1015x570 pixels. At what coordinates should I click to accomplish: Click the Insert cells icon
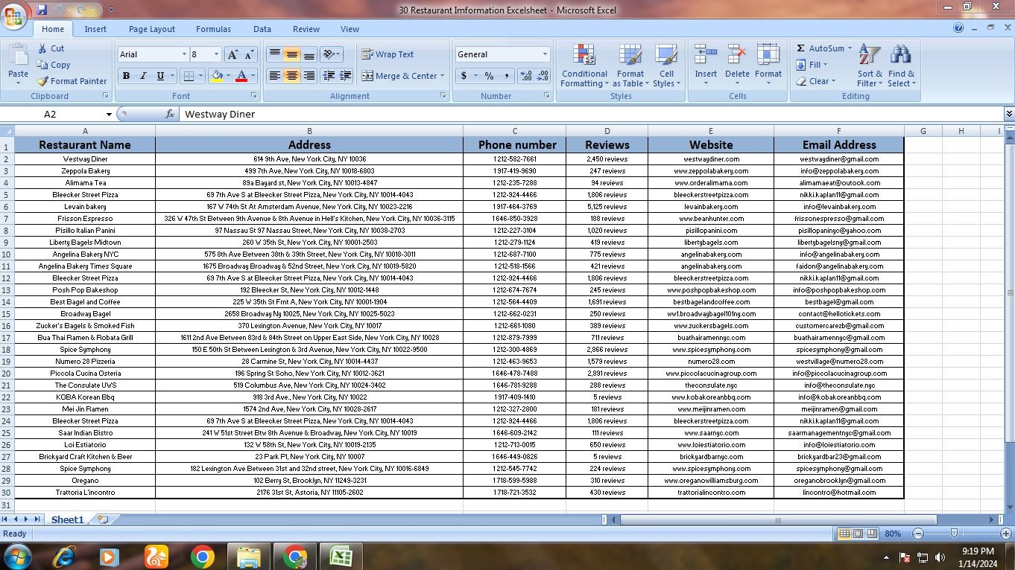coord(706,55)
